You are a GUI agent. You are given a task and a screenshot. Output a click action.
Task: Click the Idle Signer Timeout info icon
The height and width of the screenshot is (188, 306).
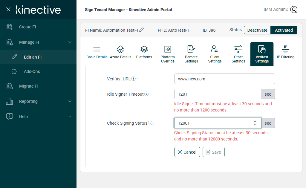(146, 94)
